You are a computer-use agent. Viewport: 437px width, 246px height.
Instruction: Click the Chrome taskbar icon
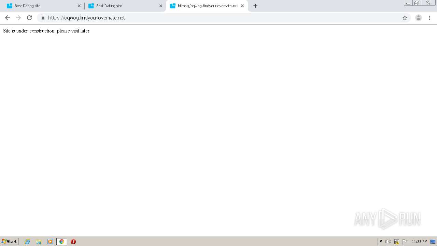click(x=61, y=242)
